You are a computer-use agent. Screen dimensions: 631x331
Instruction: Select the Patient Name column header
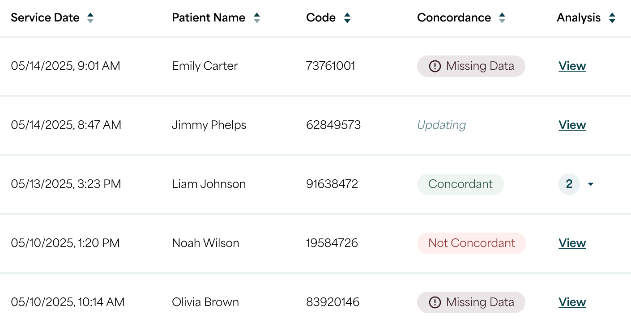[209, 18]
